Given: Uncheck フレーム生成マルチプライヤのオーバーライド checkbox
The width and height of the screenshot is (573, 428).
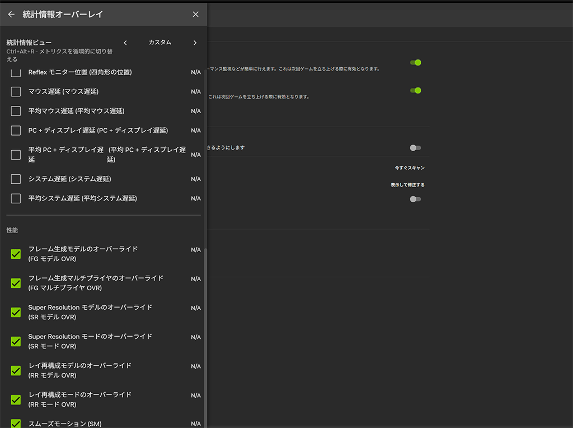Looking at the screenshot, I should 16,283.
